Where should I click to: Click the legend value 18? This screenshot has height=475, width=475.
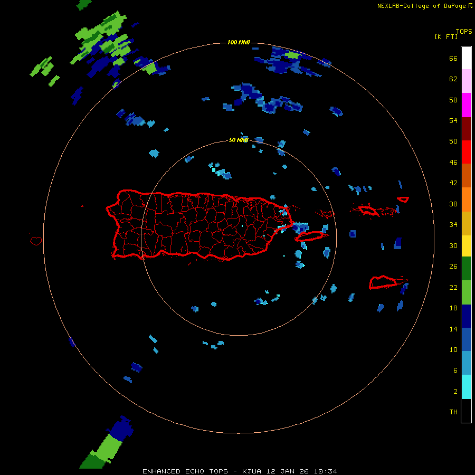(x=453, y=308)
